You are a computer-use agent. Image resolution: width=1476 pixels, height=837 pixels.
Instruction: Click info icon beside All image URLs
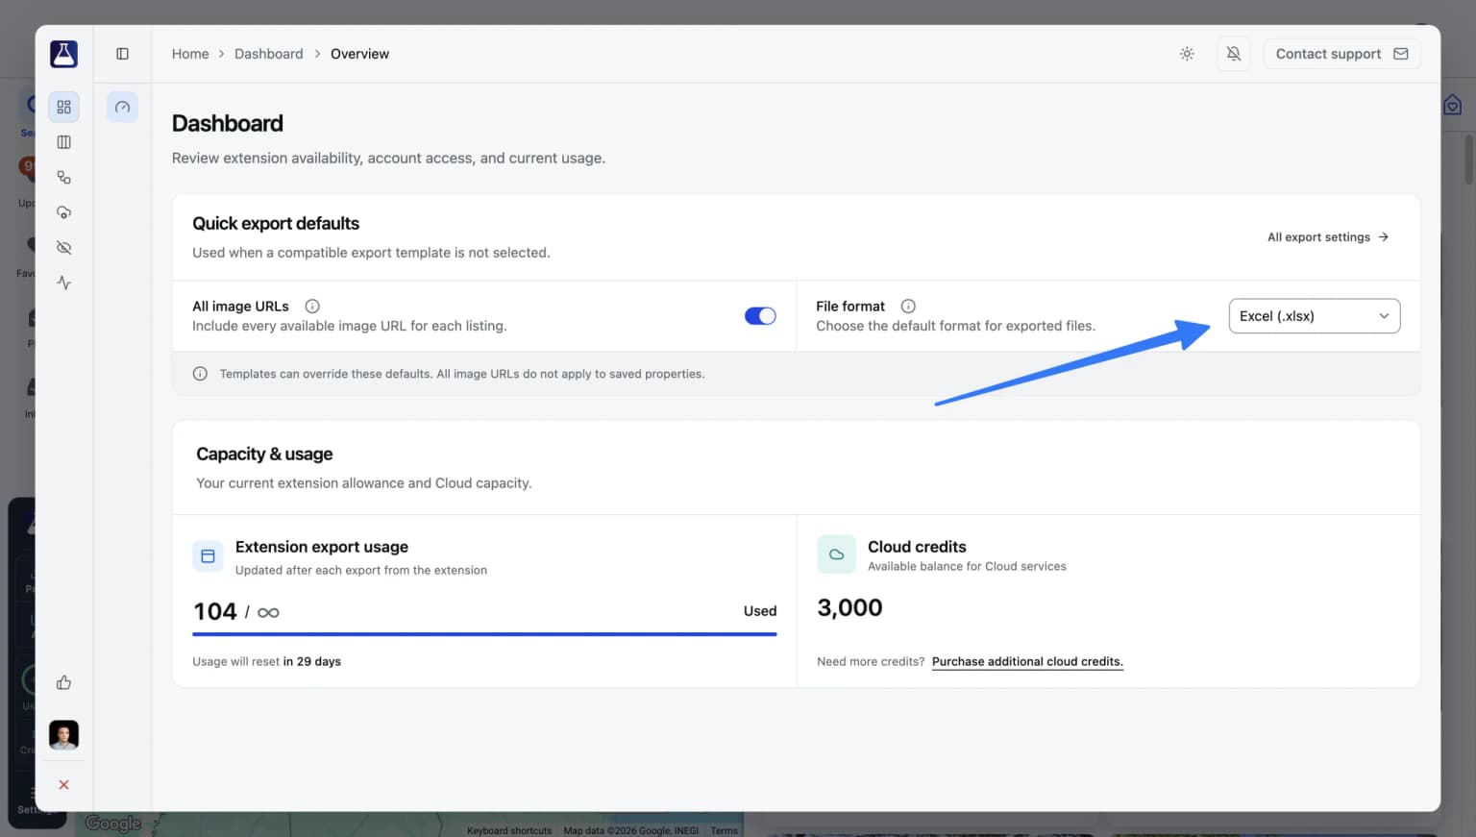(312, 307)
